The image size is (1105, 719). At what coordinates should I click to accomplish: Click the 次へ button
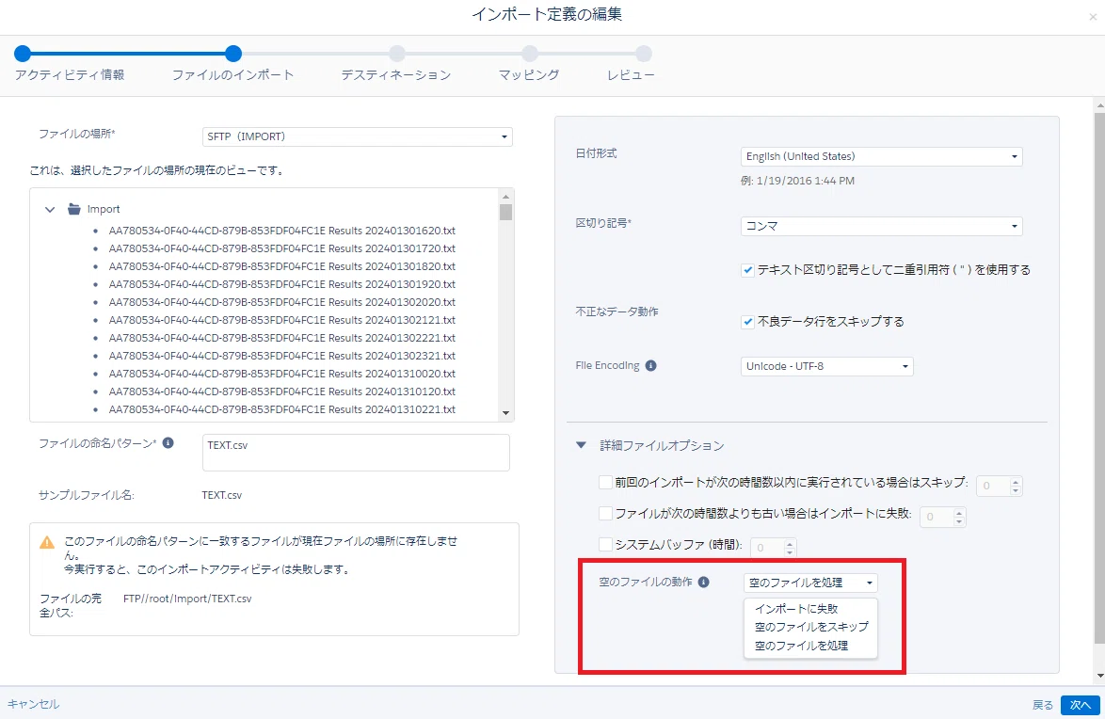(x=1081, y=705)
